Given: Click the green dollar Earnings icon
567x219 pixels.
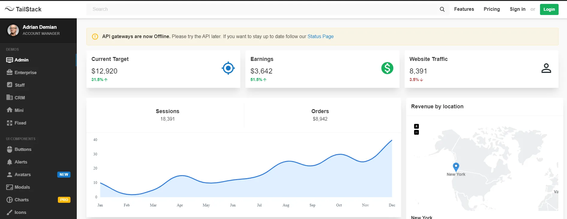Looking at the screenshot, I should click(387, 68).
